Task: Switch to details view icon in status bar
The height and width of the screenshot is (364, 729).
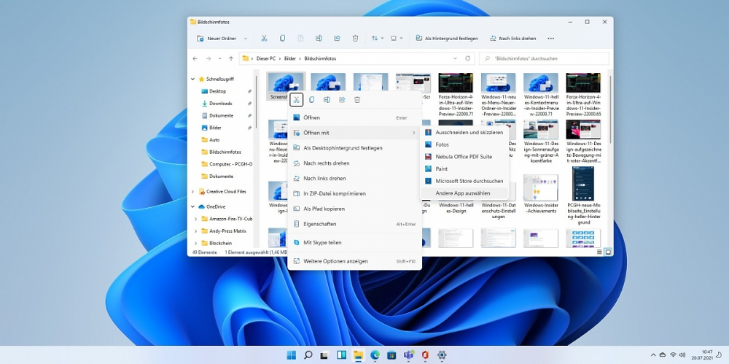Action: [x=600, y=252]
